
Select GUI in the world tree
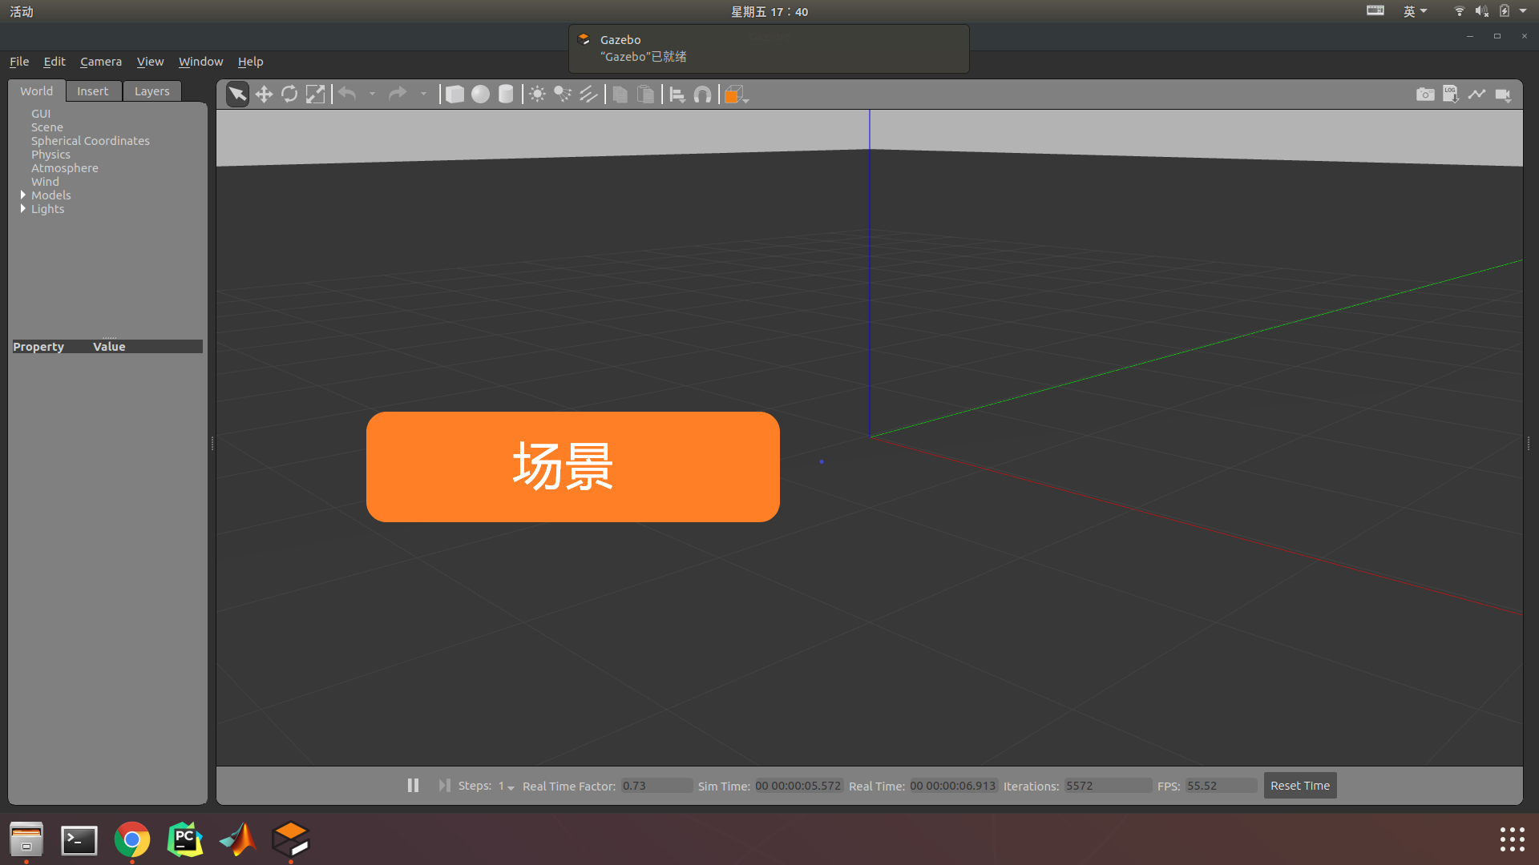(x=41, y=114)
